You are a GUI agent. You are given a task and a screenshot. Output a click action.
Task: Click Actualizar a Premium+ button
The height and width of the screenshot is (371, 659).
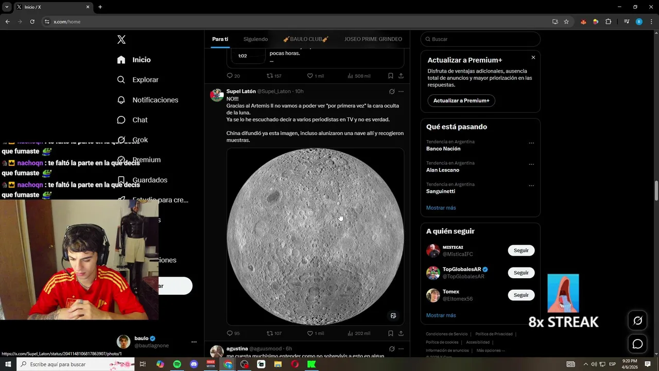pyautogui.click(x=461, y=100)
